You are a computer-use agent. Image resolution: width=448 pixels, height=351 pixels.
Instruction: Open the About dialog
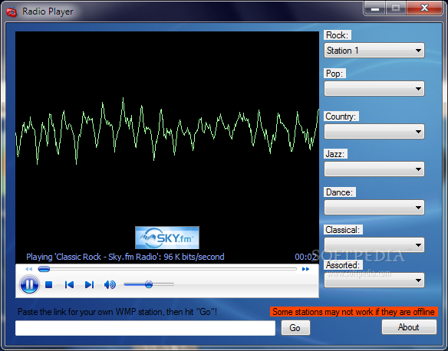point(409,327)
